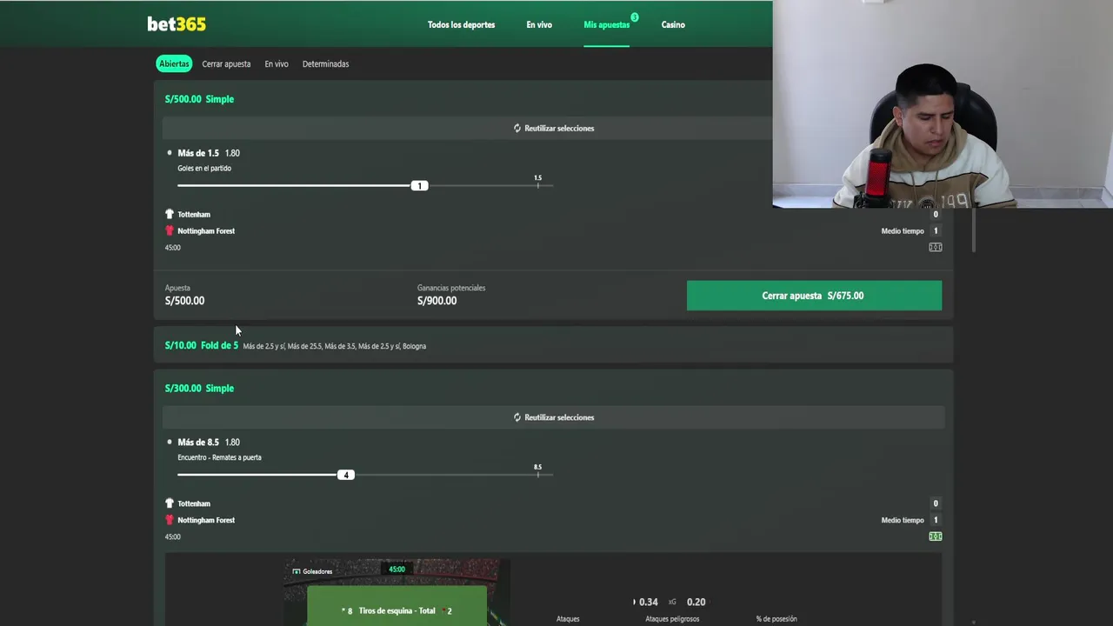Image resolution: width=1113 pixels, height=626 pixels.
Task: Click Tiros de esquina - Total stat
Action: [x=397, y=610]
